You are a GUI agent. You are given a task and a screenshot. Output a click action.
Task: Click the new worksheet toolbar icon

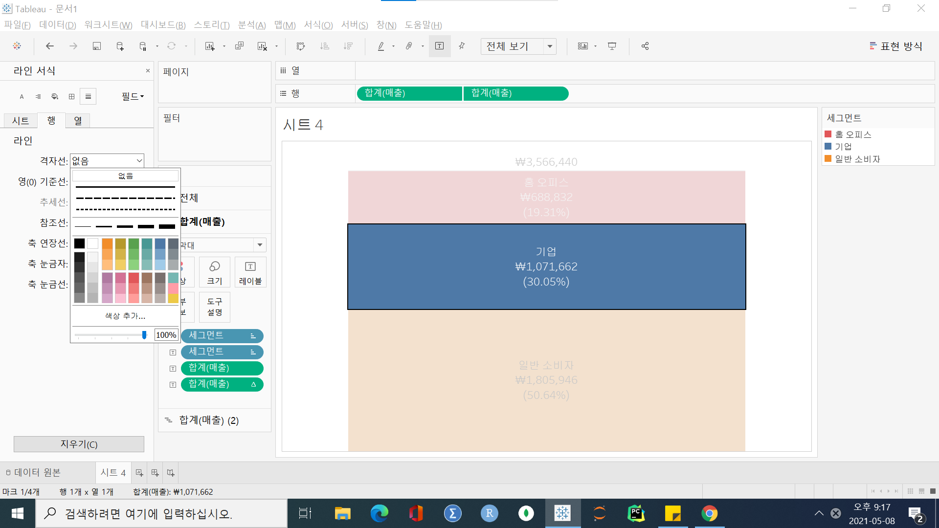(x=210, y=46)
